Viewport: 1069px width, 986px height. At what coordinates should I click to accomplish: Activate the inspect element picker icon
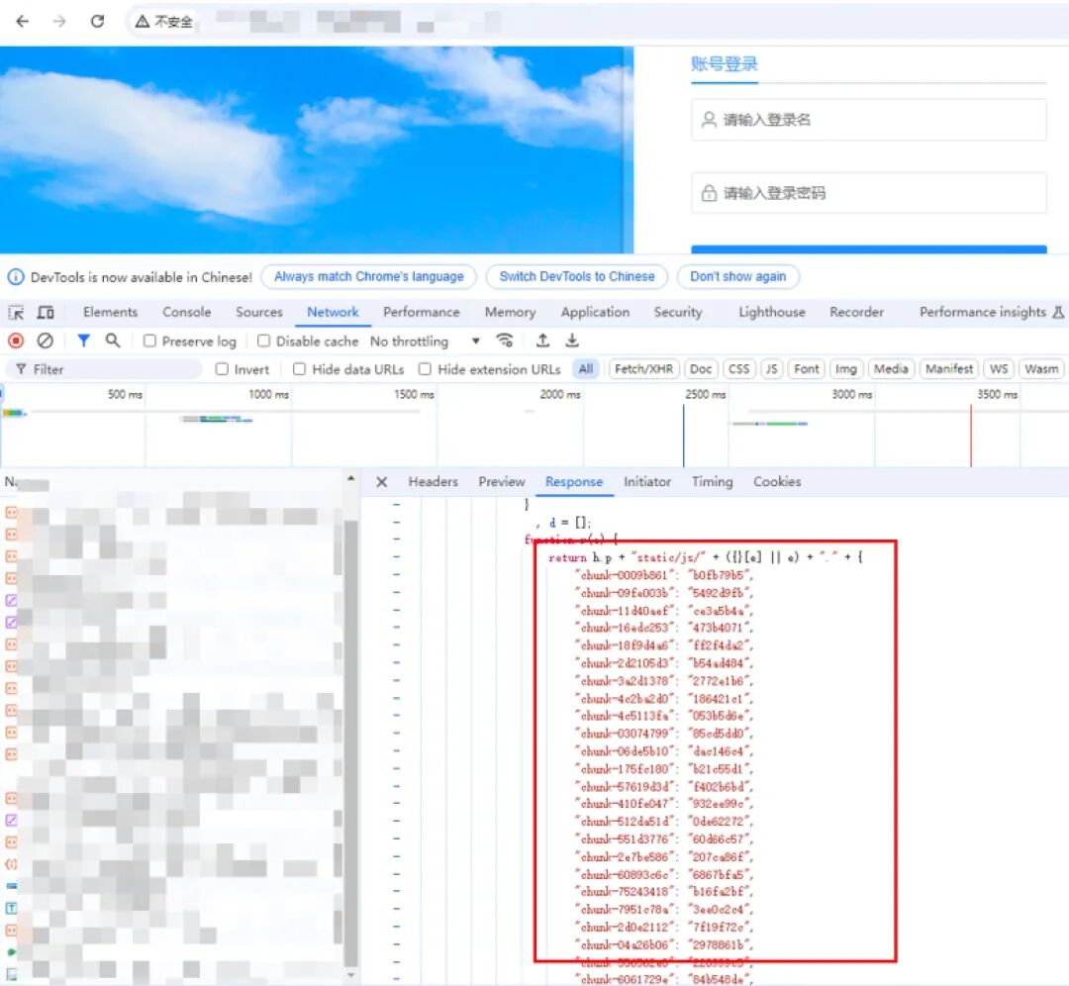[16, 312]
